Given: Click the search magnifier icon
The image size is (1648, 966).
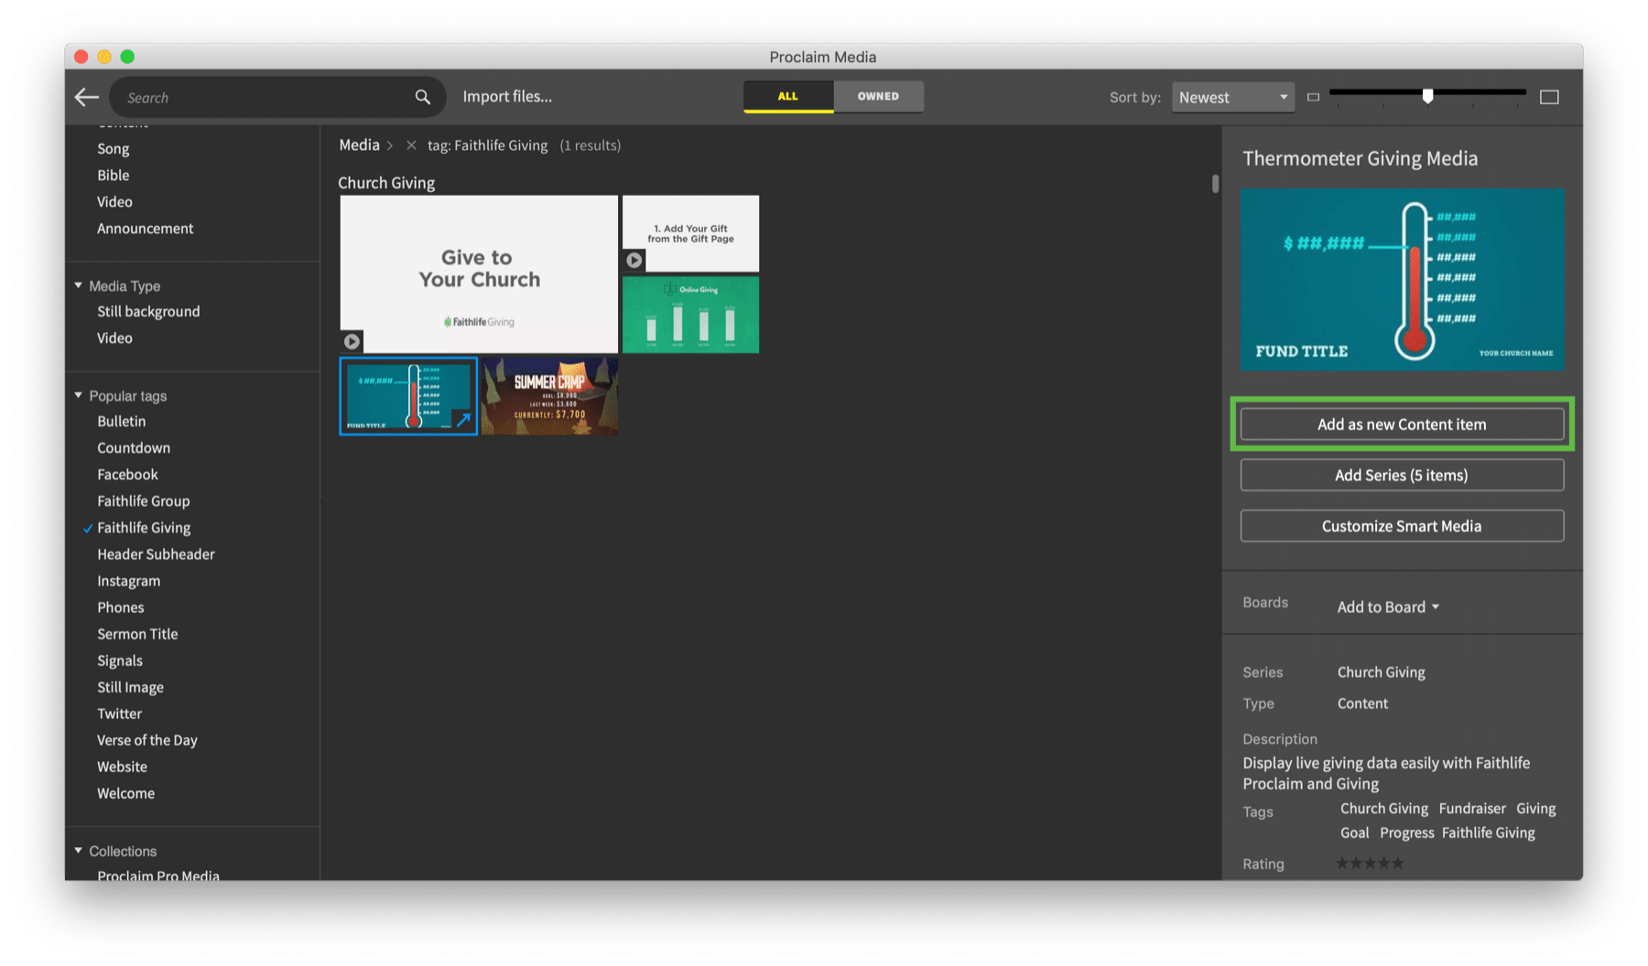Looking at the screenshot, I should point(422,97).
